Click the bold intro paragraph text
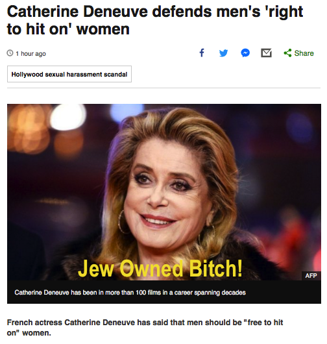Image resolution: width=327 pixels, height=344 pixels. (x=145, y=328)
